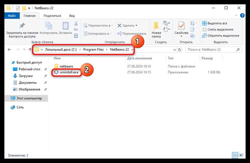Click the Paste shortcut icon in Clipboard group
The width and height of the screenshot is (250, 163).
tap(76, 36)
